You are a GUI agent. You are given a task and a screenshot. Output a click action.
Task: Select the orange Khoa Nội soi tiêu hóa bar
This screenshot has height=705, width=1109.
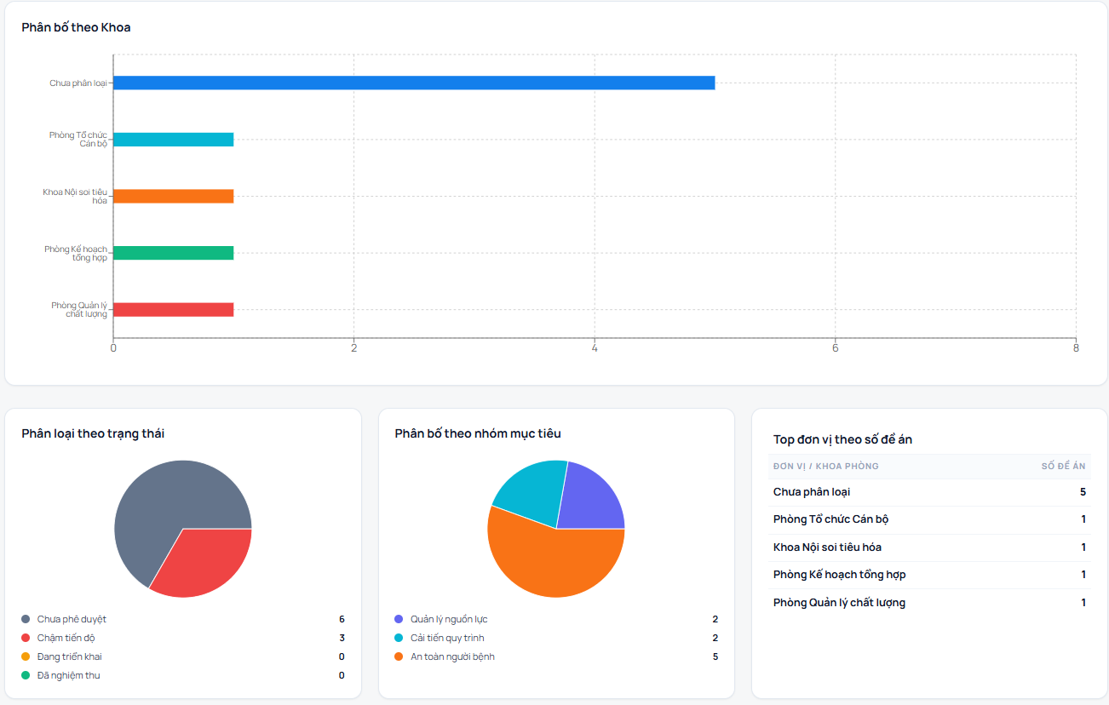pyautogui.click(x=174, y=196)
